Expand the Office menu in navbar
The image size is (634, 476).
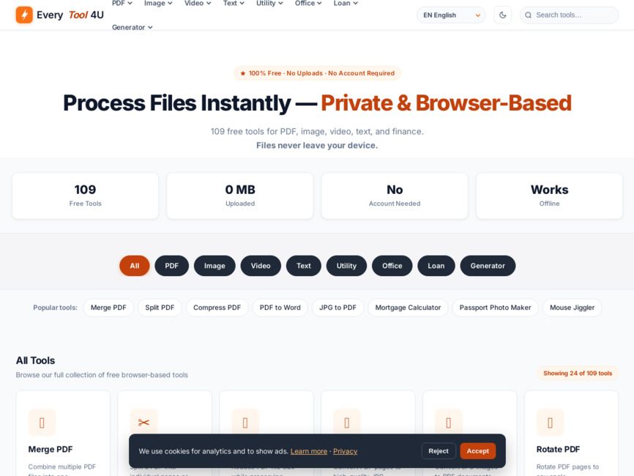point(308,3)
